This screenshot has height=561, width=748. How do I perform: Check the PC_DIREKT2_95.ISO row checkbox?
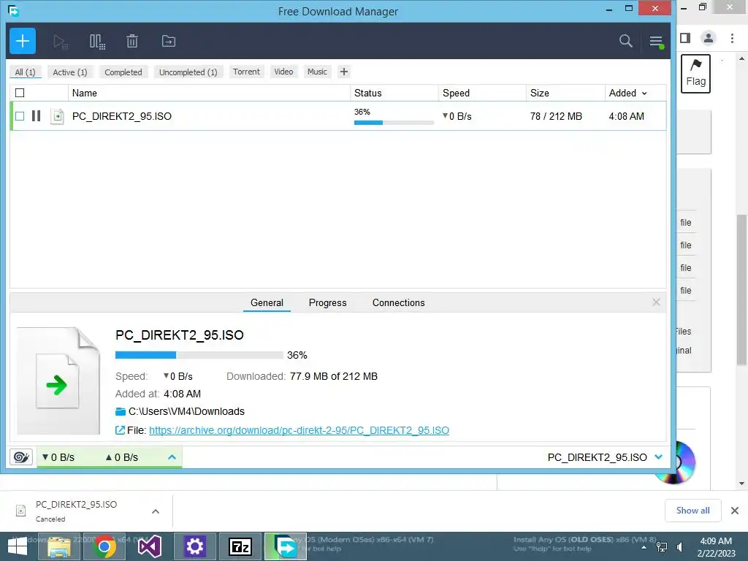tap(20, 116)
